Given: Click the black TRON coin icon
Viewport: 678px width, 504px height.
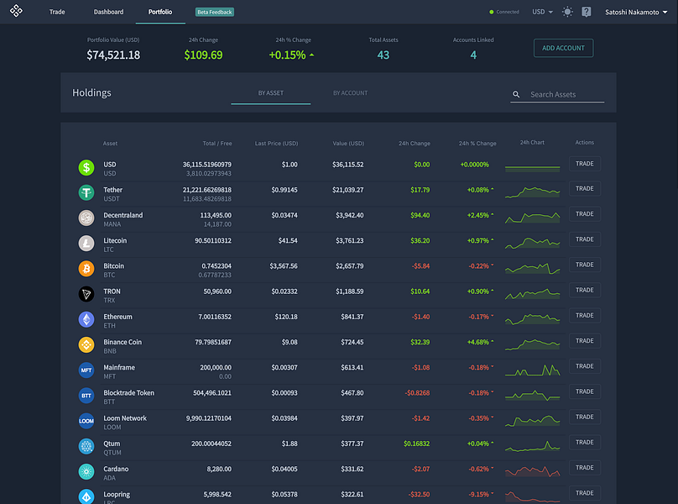Looking at the screenshot, I should pyautogui.click(x=86, y=294).
